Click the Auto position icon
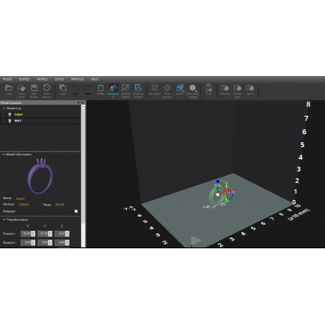 [x=167, y=88]
